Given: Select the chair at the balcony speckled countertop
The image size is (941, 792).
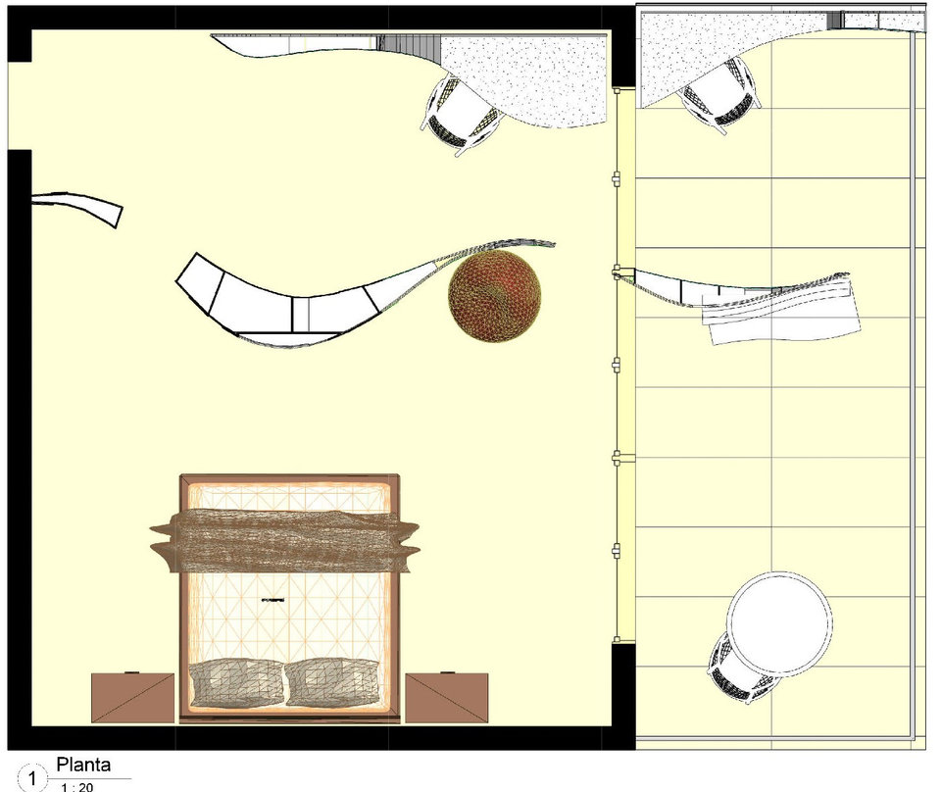Looking at the screenshot, I should pyautogui.click(x=719, y=95).
